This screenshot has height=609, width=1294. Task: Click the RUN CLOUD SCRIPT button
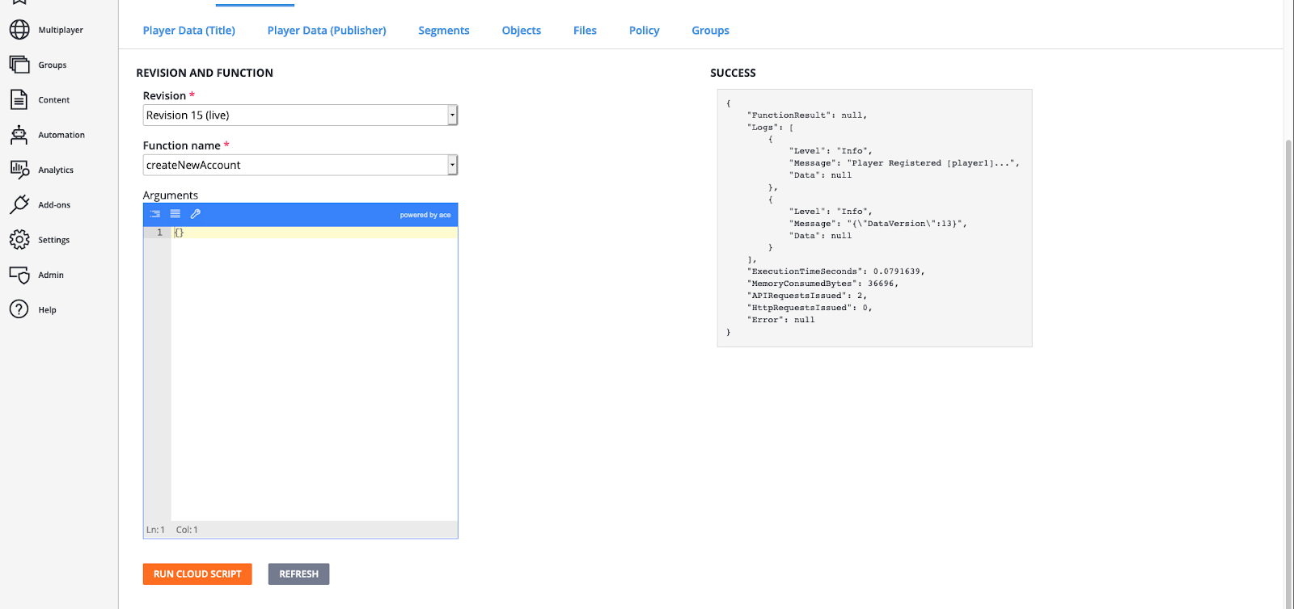197,574
